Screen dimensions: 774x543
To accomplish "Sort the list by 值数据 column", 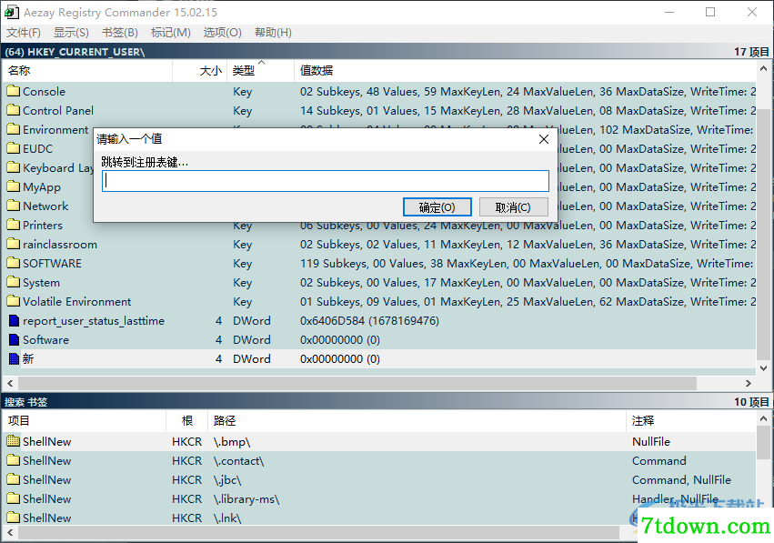I will [x=525, y=71].
